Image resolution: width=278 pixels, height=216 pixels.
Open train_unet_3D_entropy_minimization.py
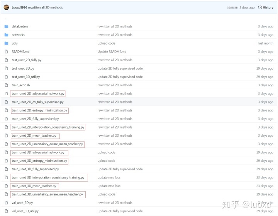[x=39, y=161]
